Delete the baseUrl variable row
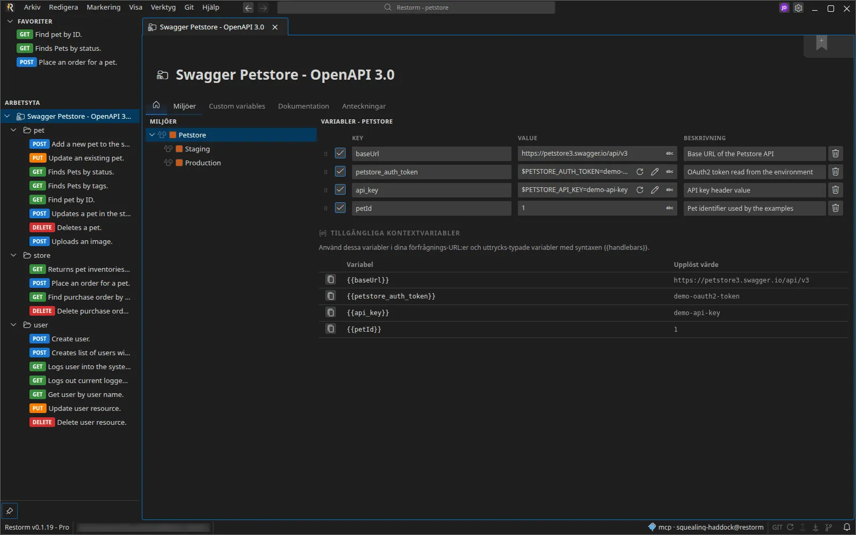Image resolution: width=856 pixels, height=535 pixels. [835, 154]
